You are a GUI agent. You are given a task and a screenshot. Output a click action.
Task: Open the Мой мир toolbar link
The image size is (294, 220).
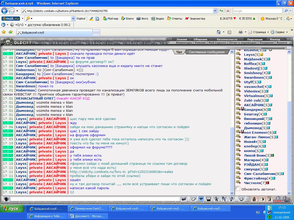(x=111, y=19)
